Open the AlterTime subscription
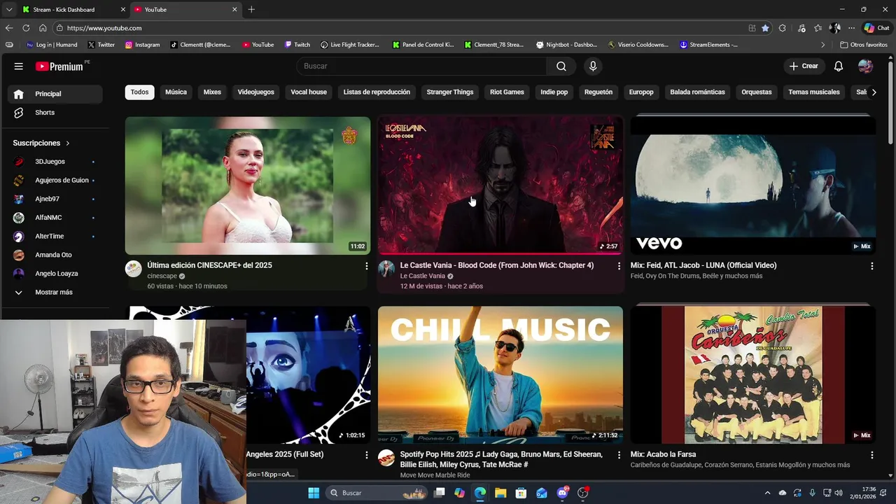 pyautogui.click(x=55, y=237)
